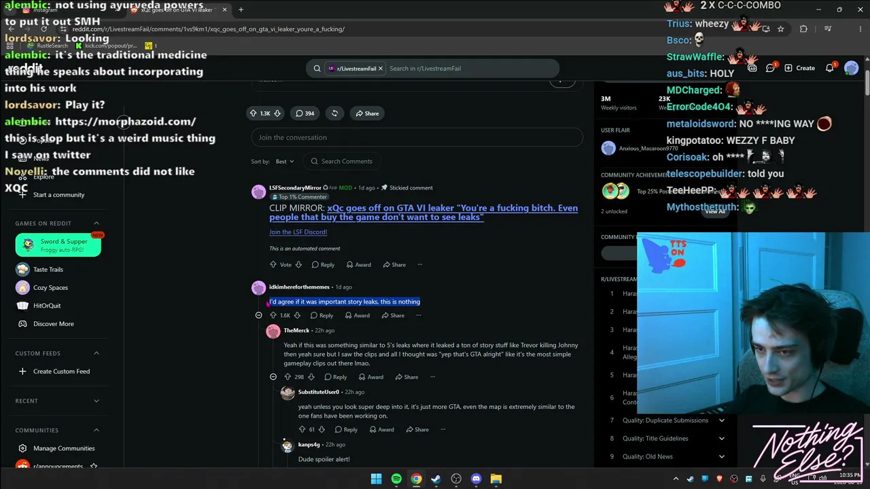
Task: Remove the r/LivestreamFail search filter chip
Action: pyautogui.click(x=381, y=69)
